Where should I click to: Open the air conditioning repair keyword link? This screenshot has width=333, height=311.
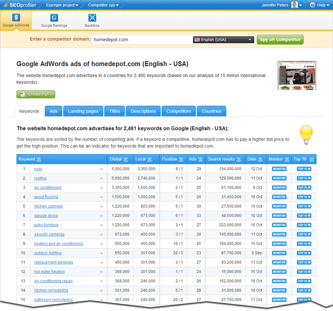pyautogui.click(x=53, y=281)
